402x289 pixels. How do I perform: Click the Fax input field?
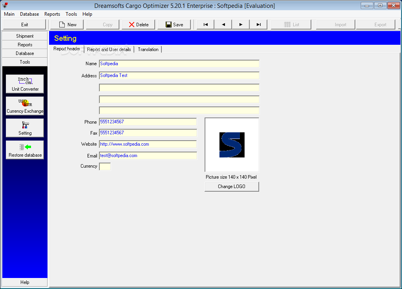[148, 133]
